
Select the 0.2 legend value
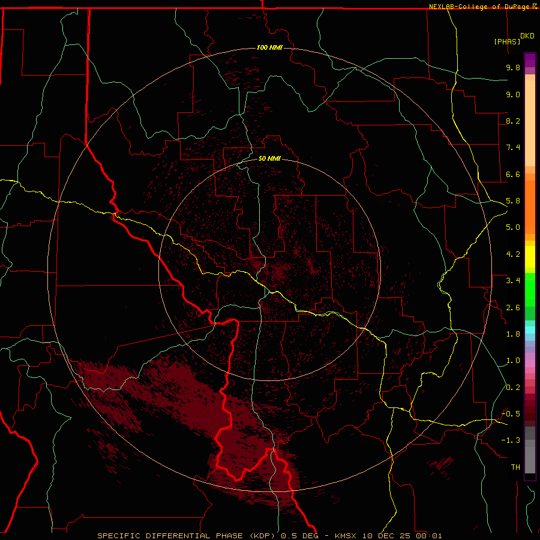[513, 388]
